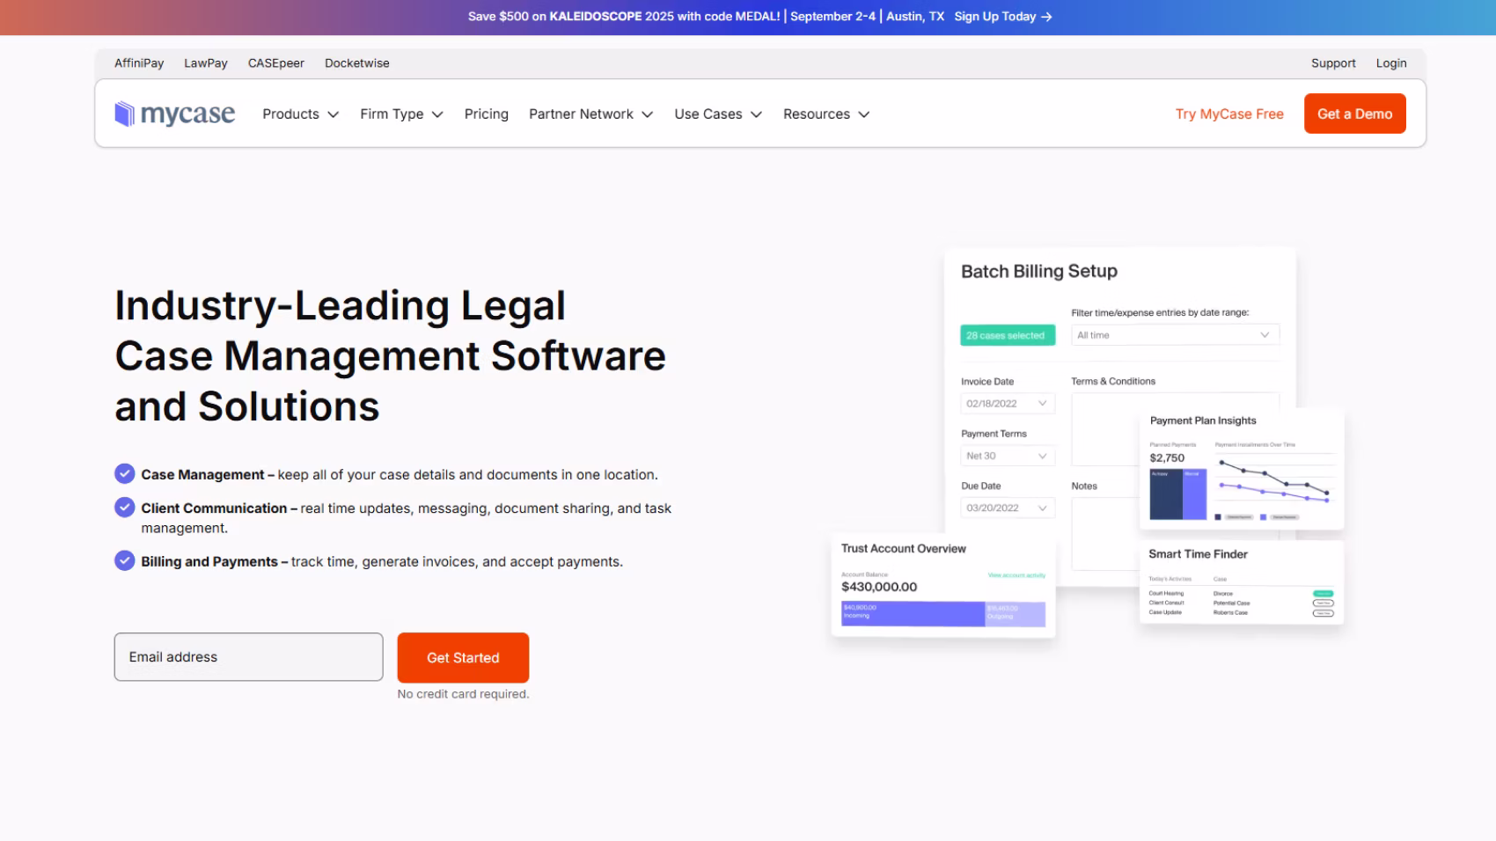Click the No credit card required text
1496x841 pixels.
[463, 694]
